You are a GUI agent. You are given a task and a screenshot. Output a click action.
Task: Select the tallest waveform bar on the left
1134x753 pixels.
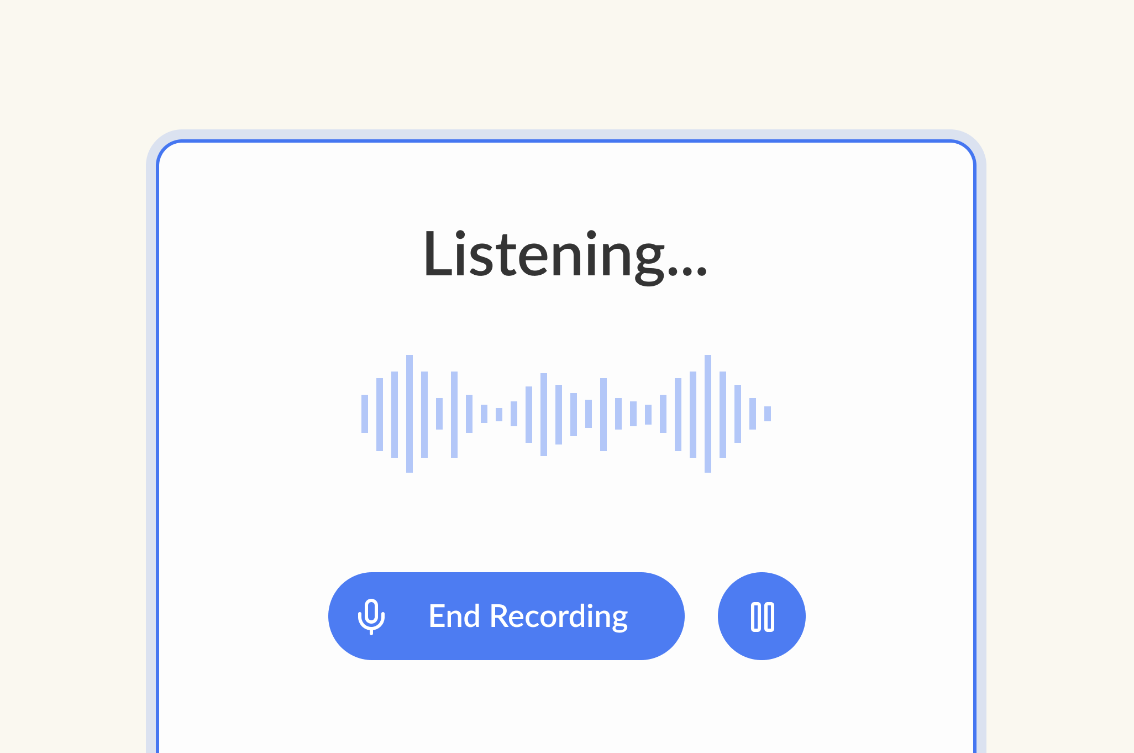[410, 414]
